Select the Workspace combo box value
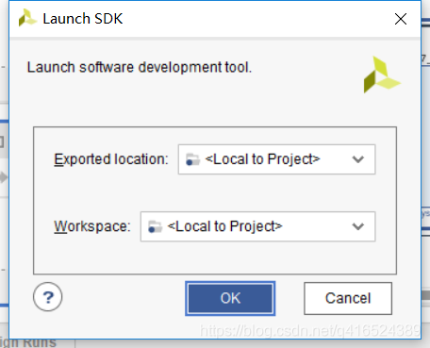 [257, 226]
